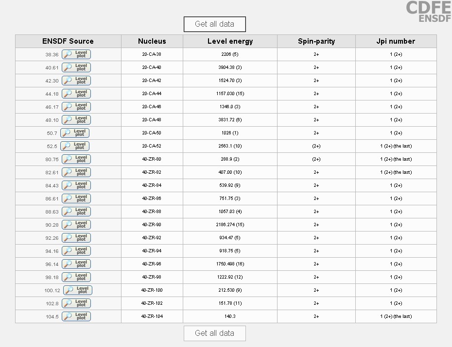The width and height of the screenshot is (452, 347).
Task: Click level energy value 1750.498 (16)
Action: (x=230, y=264)
